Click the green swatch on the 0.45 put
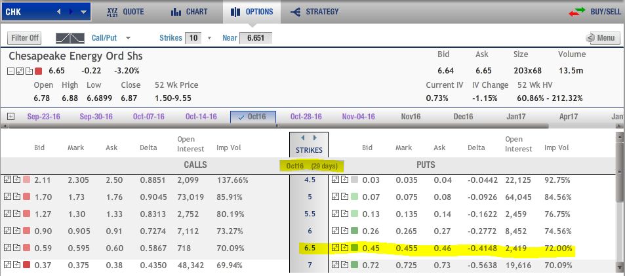The image size is (625, 276). pos(354,248)
